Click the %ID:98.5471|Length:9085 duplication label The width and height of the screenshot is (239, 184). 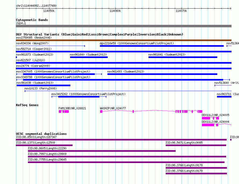point(184,143)
